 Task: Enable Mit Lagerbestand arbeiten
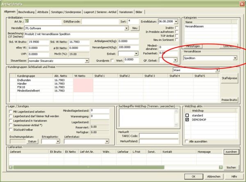click(11, 112)
